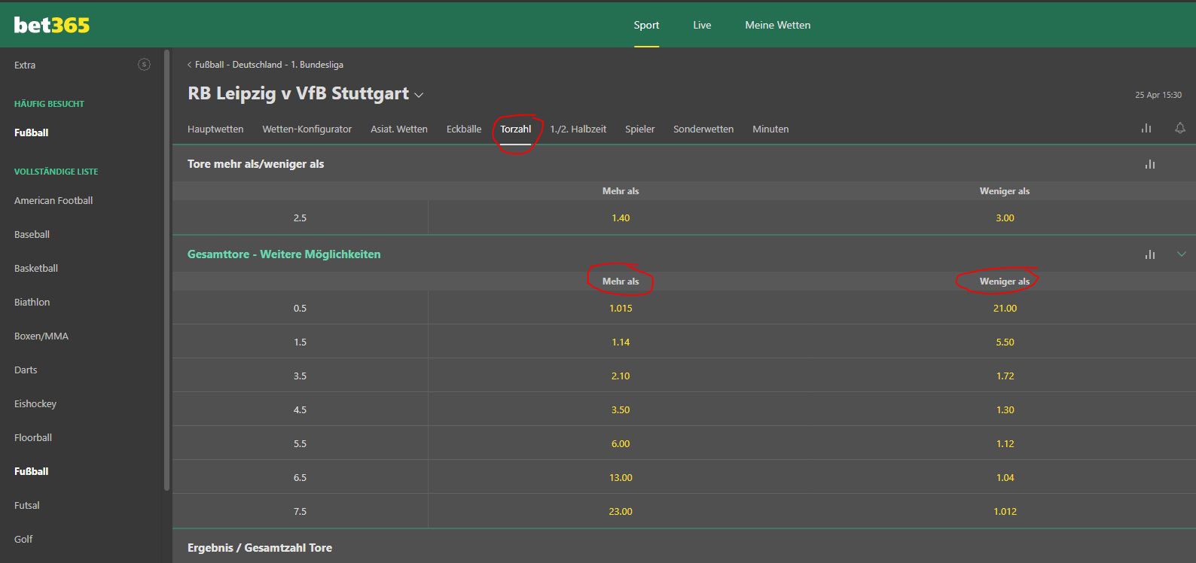
Task: Click the bet365 logo
Action: 51,25
